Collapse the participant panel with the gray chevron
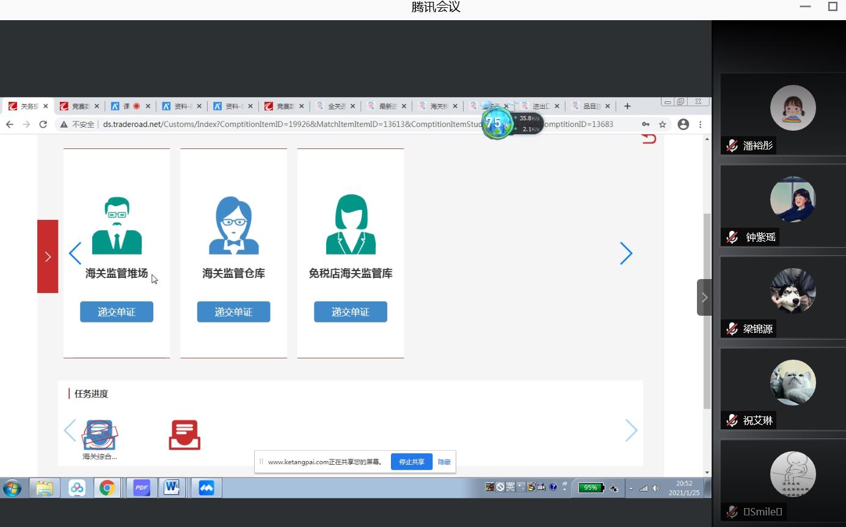The width and height of the screenshot is (846, 527). [704, 297]
